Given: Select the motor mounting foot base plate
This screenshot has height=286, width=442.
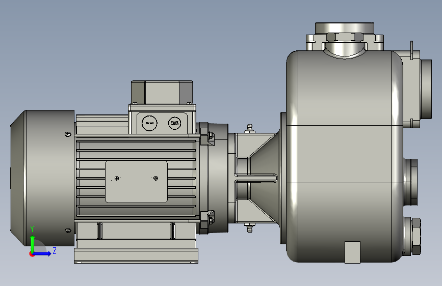Looking at the screenshot, I should [x=136, y=255].
